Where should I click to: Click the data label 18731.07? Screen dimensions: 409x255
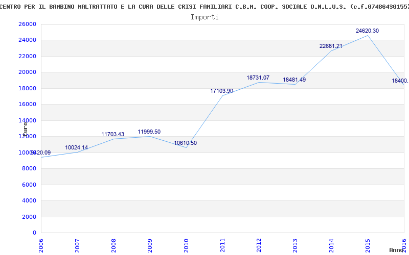point(258,78)
